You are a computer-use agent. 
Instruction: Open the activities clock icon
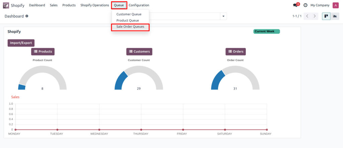[305, 5]
